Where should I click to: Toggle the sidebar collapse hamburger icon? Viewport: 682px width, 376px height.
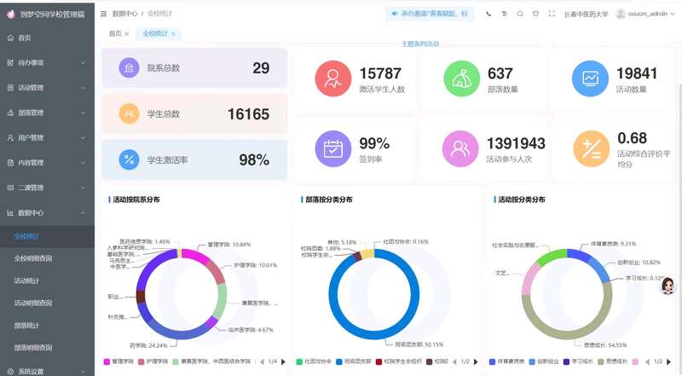104,14
